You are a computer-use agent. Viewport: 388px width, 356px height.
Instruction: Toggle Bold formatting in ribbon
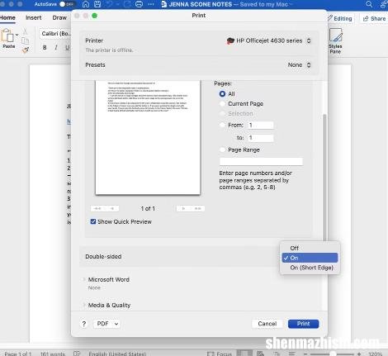tap(45, 48)
